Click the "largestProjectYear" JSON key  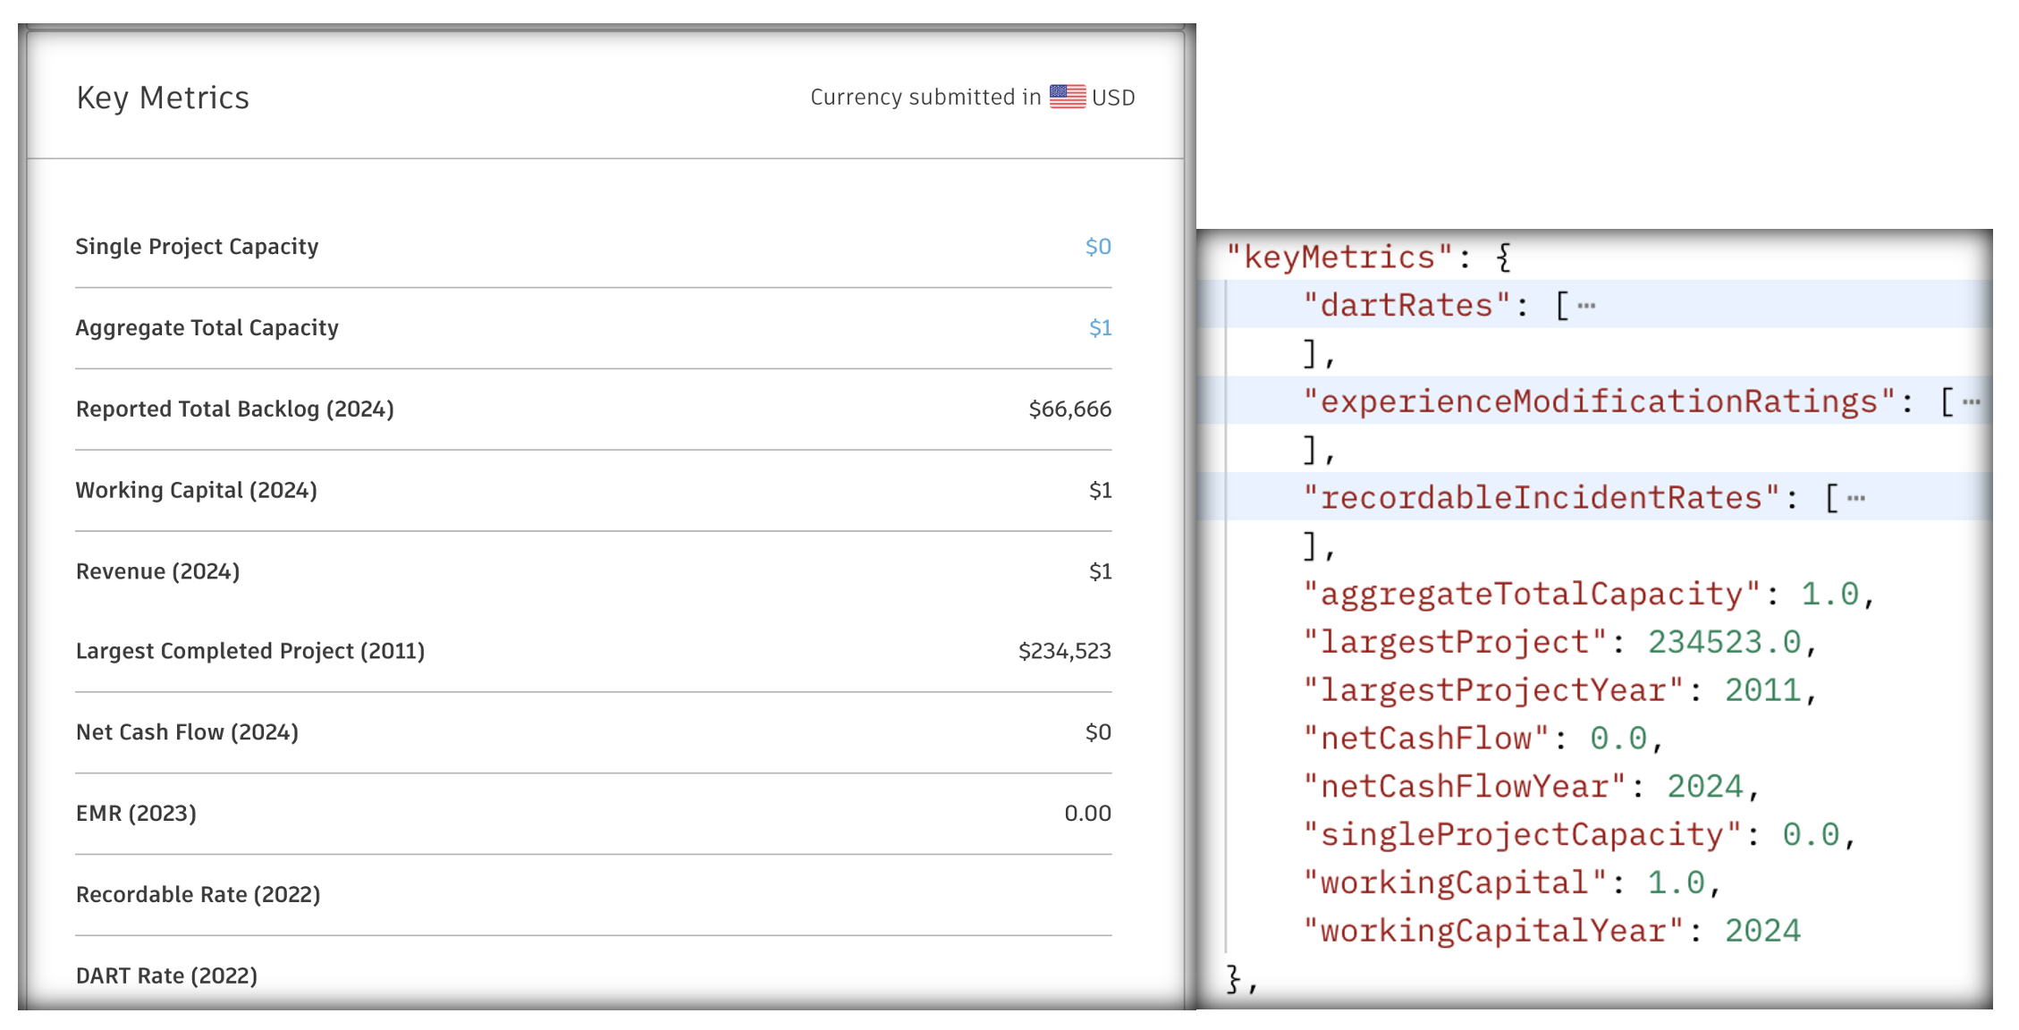[1492, 691]
